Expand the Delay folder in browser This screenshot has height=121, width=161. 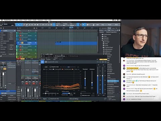click(x=102, y=36)
